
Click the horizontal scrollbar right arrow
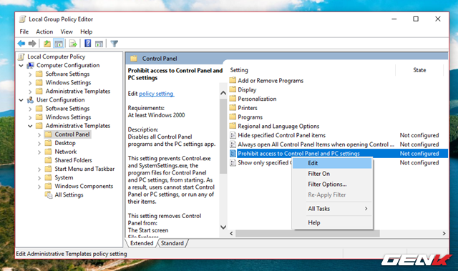(x=444, y=233)
